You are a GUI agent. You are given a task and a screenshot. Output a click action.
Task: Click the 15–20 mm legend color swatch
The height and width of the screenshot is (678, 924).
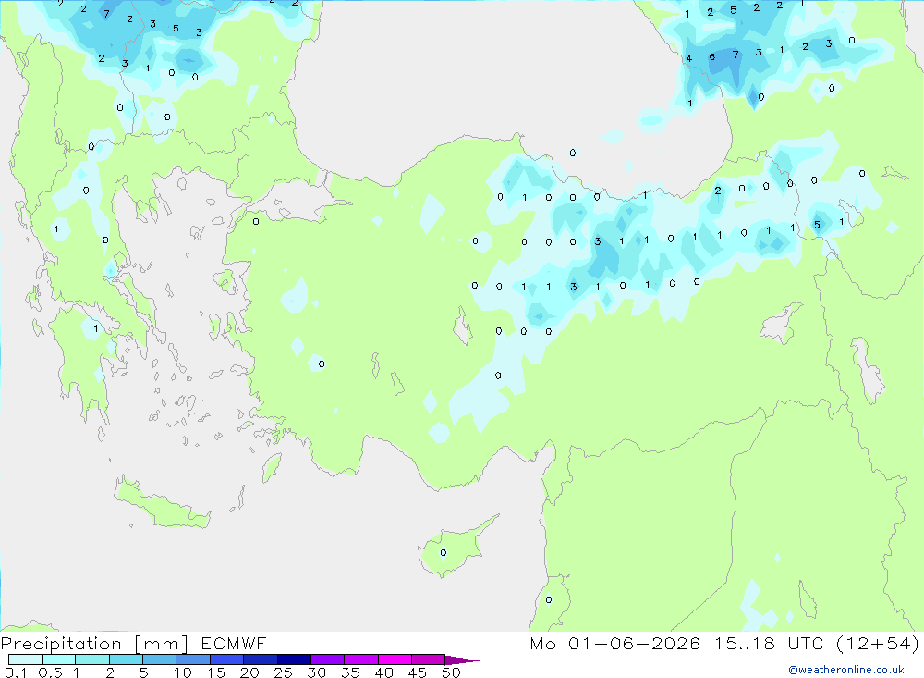pyautogui.click(x=227, y=660)
